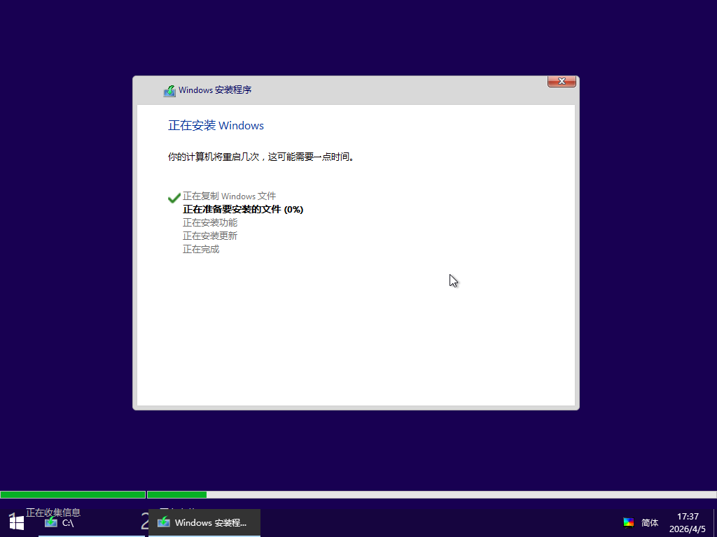Image resolution: width=717 pixels, height=537 pixels.
Task: Click the 正在安装 Windows heading
Action: [x=216, y=126]
